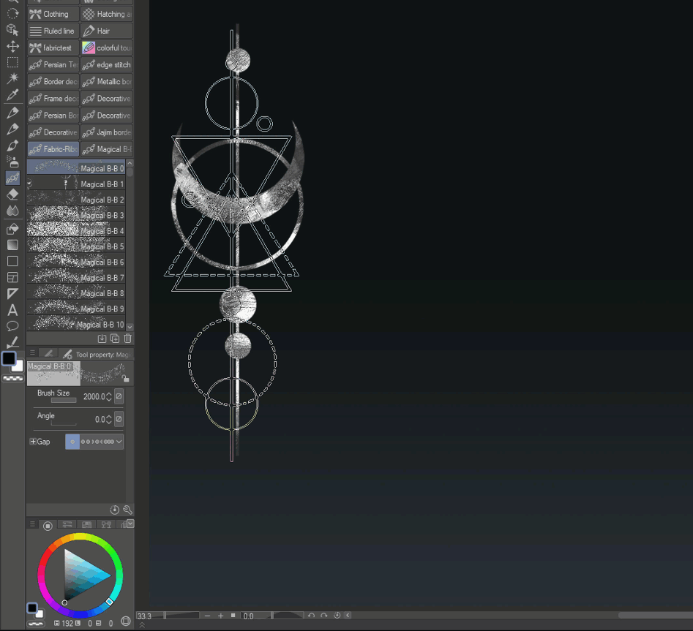The image size is (693, 631).
Task: Toggle Angle dynamics button
Action: tap(119, 419)
